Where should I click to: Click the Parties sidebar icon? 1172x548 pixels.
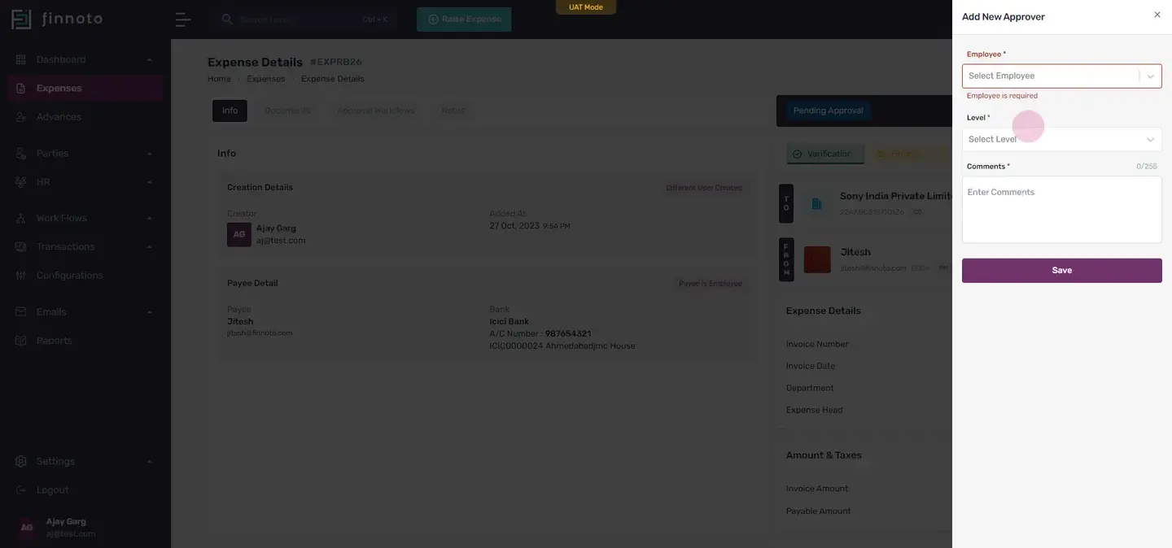pyautogui.click(x=21, y=154)
